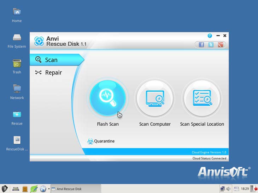This screenshot has height=193, width=258.
Task: Switch to the Scan tab
Action: point(57,60)
